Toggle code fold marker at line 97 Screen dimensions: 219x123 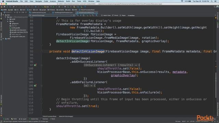(42, 65)
